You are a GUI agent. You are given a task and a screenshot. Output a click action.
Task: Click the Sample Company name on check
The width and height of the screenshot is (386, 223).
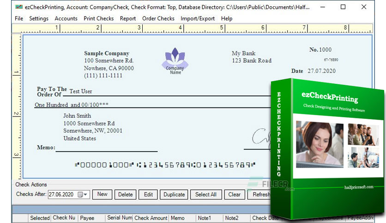[x=107, y=53]
